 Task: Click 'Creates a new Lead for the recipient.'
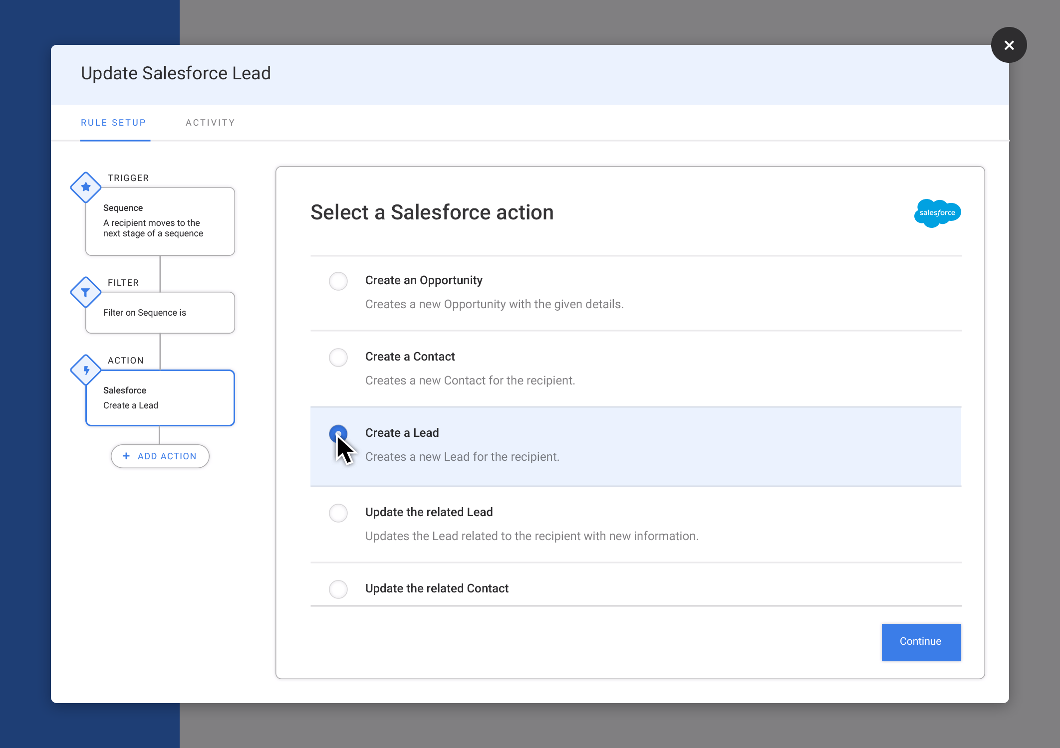[462, 457]
